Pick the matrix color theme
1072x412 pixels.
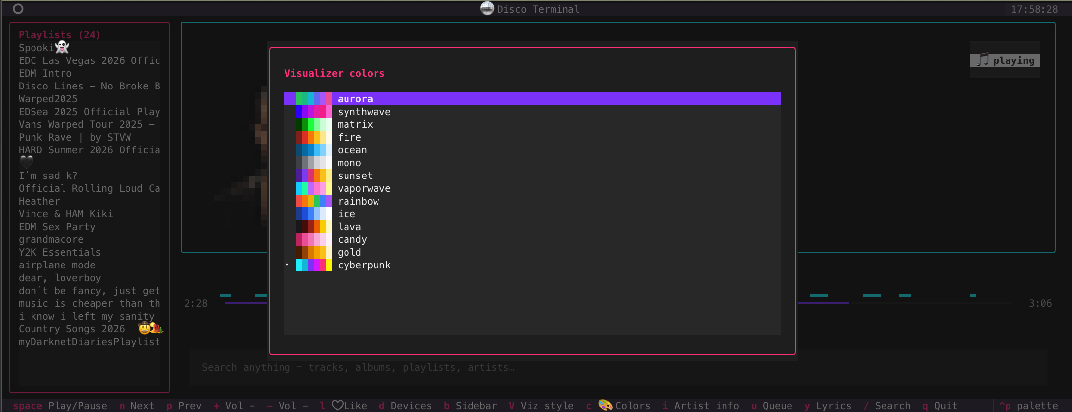click(x=532, y=124)
